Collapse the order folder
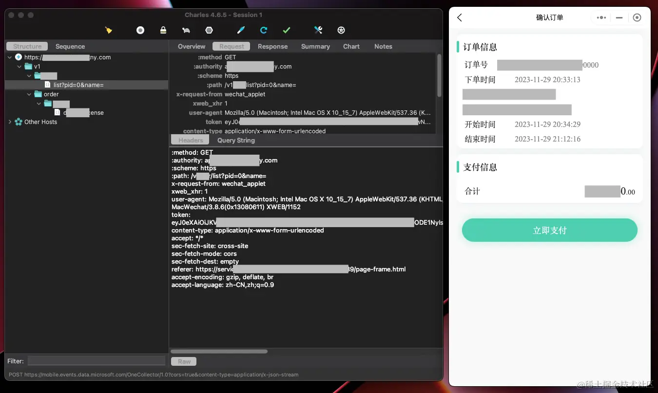This screenshot has height=393, width=658. click(x=29, y=94)
